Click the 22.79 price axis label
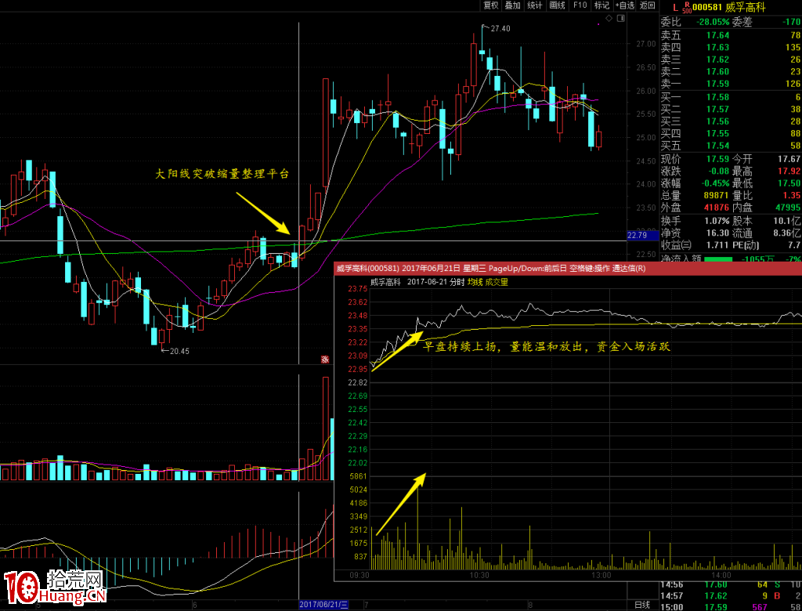This screenshot has height=611, width=802. 637,235
